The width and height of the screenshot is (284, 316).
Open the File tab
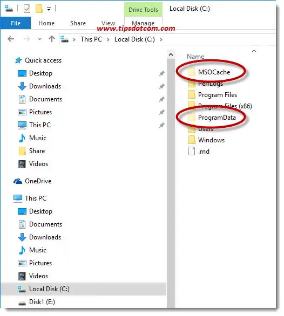point(16,23)
